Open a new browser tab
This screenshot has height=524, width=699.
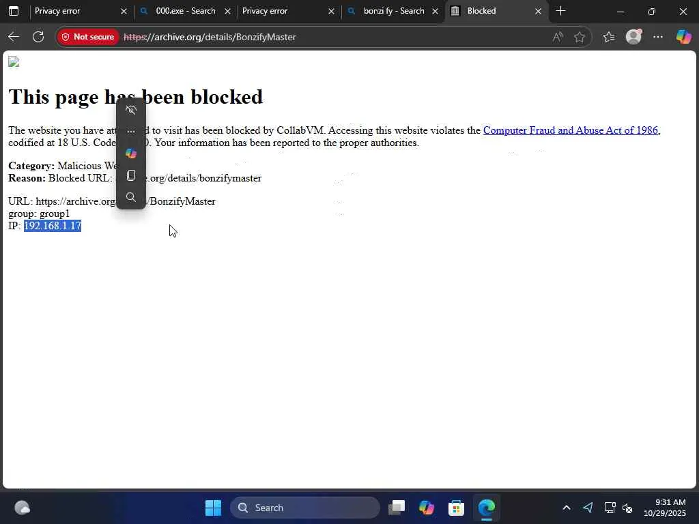click(561, 11)
